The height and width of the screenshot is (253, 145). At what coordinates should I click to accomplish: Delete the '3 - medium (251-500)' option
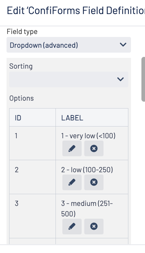point(94,227)
